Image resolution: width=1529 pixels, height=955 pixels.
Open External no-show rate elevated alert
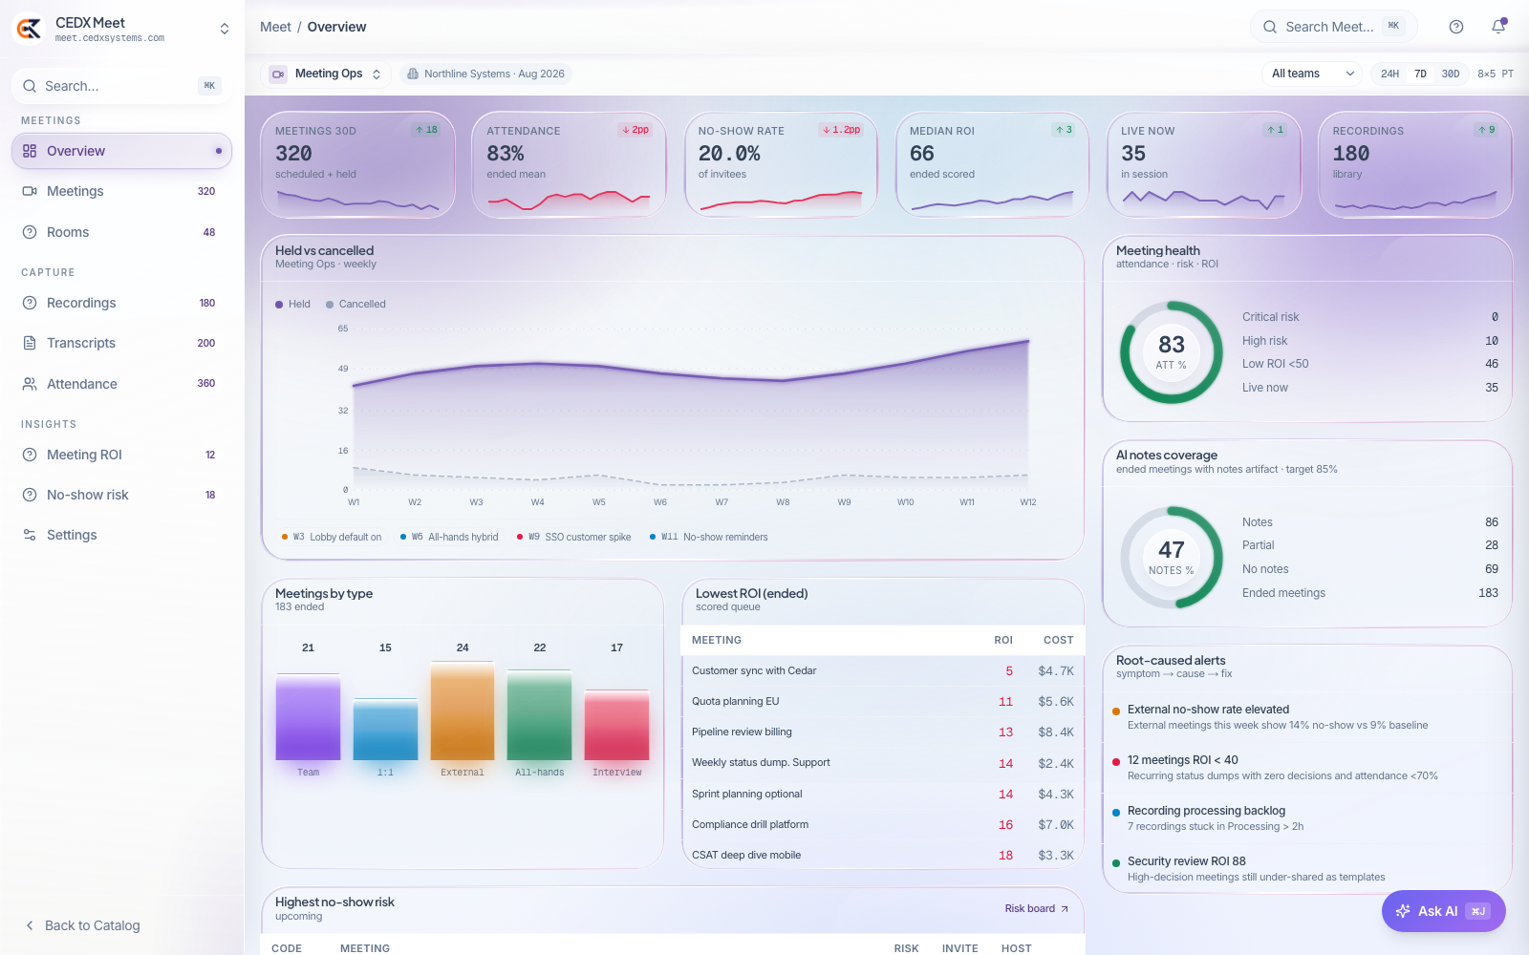click(x=1307, y=717)
